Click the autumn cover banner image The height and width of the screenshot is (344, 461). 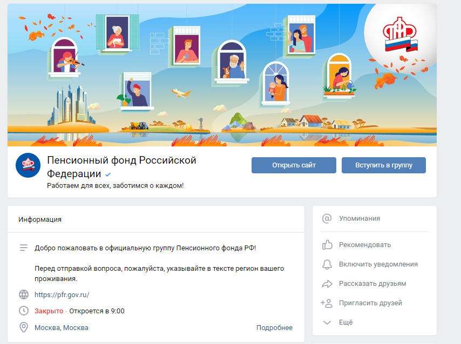222,75
